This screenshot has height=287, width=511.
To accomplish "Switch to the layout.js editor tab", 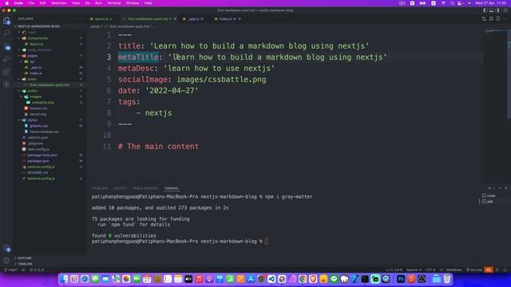I will tap(101, 19).
